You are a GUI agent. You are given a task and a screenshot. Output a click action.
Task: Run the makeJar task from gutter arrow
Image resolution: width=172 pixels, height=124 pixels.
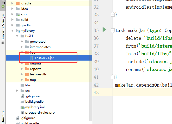coord(104,30)
